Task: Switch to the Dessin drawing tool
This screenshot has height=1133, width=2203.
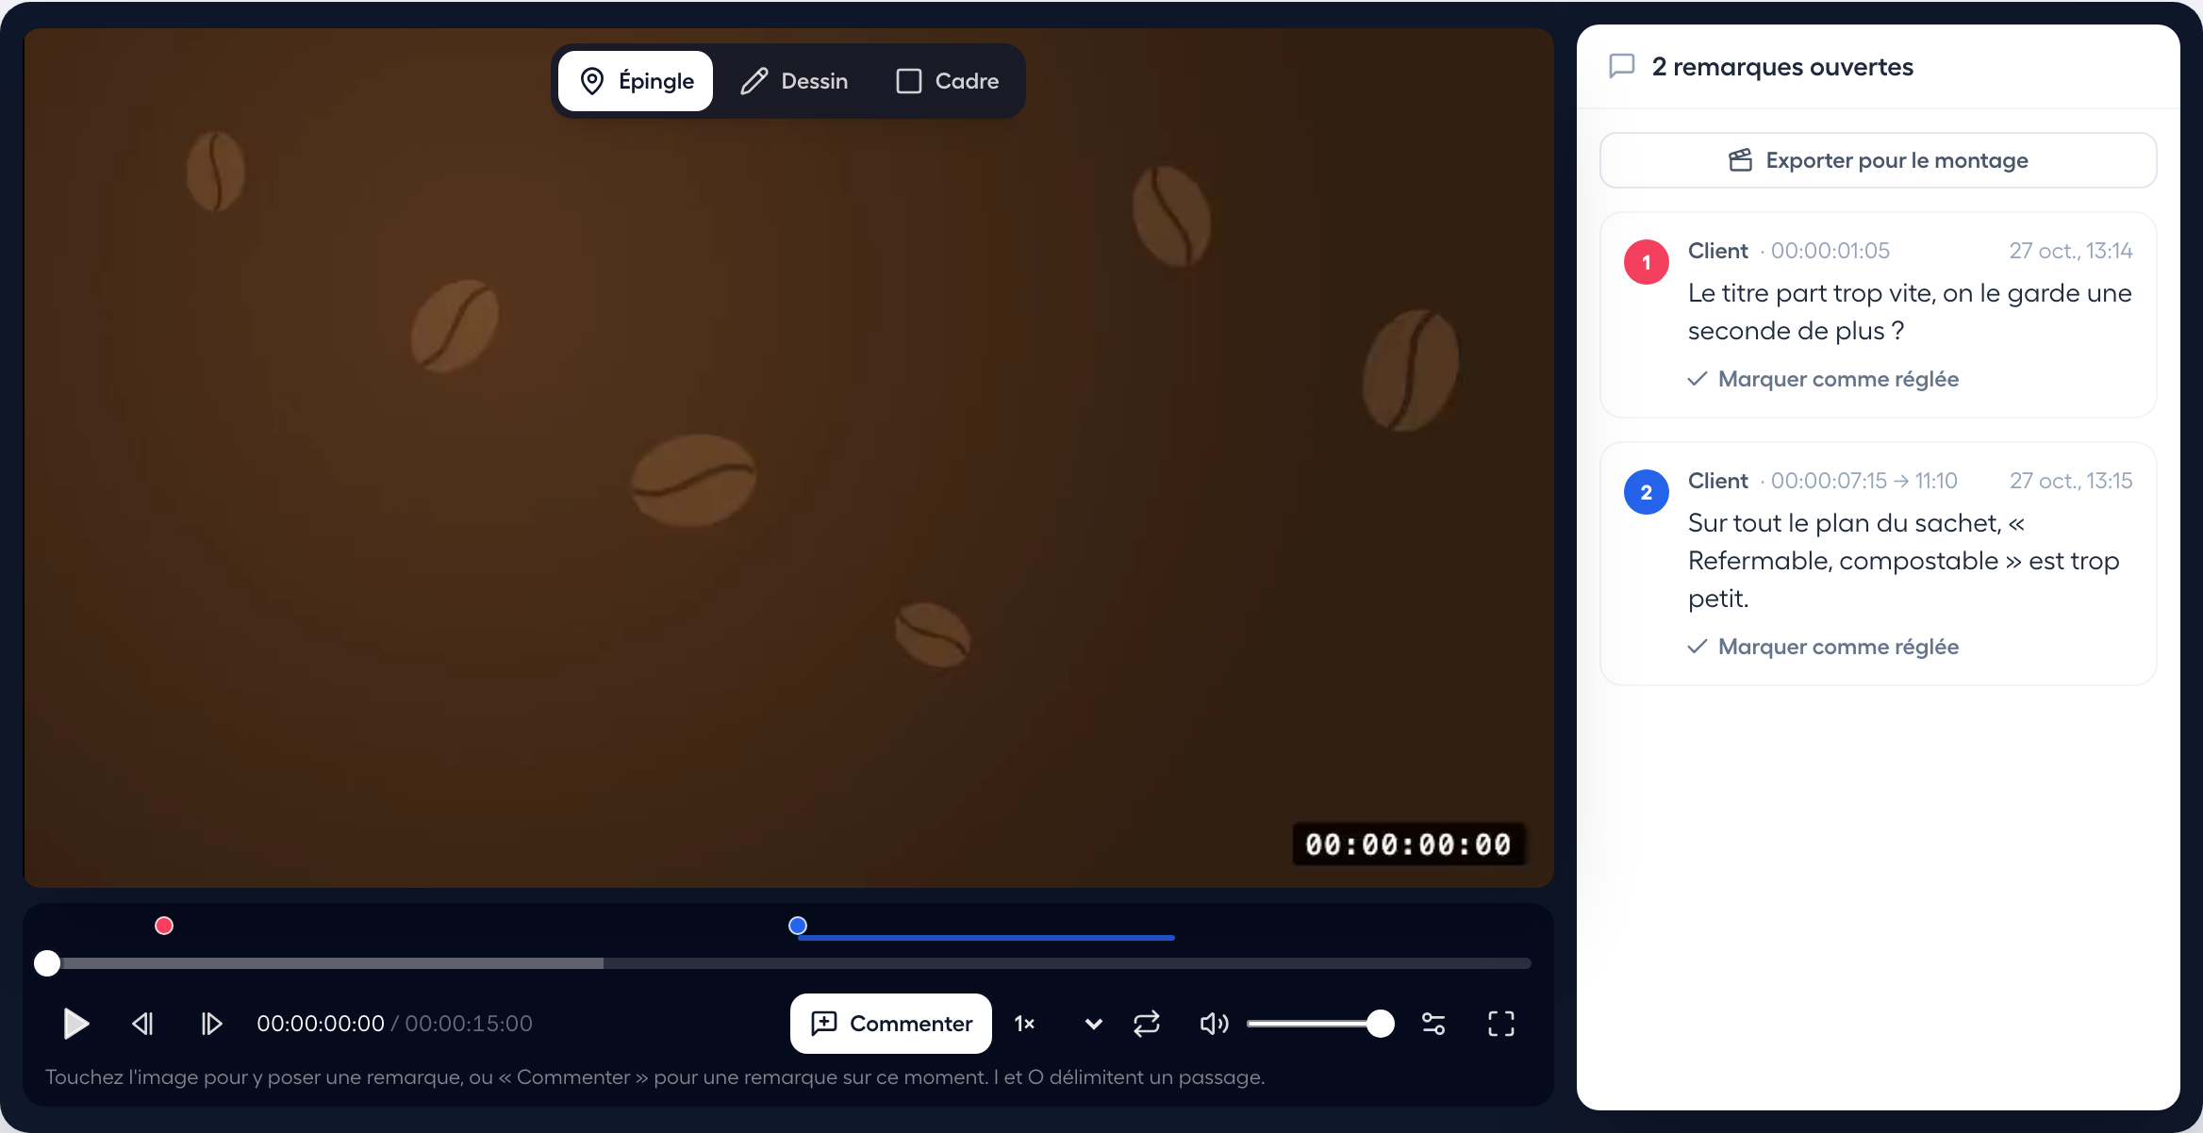Action: pyautogui.click(x=794, y=81)
